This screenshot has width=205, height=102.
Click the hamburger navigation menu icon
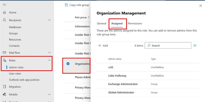point(4,5)
